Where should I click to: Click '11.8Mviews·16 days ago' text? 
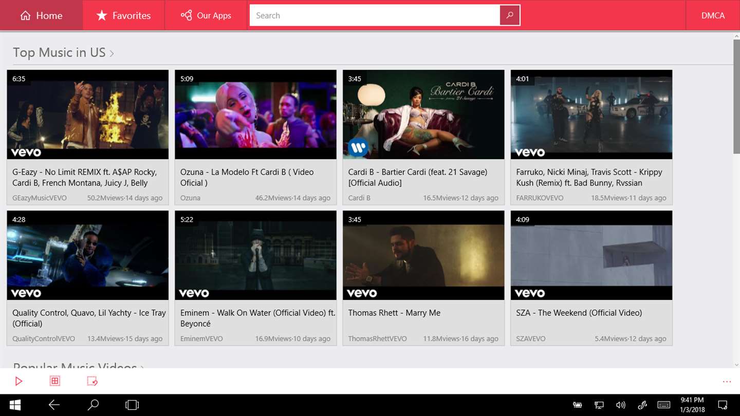461,338
